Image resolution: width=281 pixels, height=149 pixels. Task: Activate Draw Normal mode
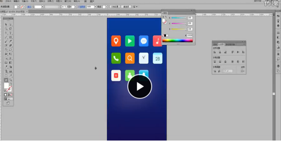tap(6, 99)
